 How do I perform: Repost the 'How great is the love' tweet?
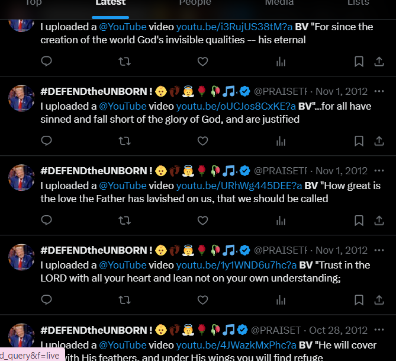(x=125, y=221)
